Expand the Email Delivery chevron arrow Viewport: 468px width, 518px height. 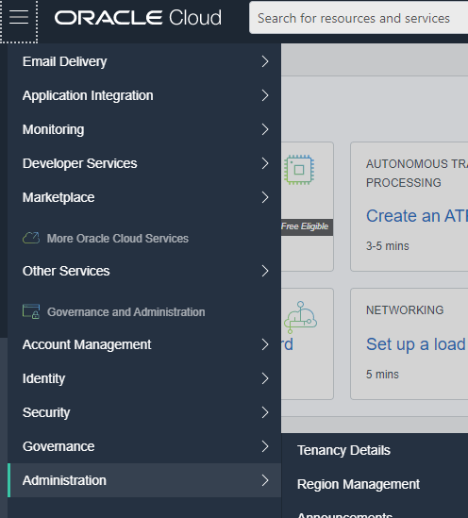tap(265, 61)
